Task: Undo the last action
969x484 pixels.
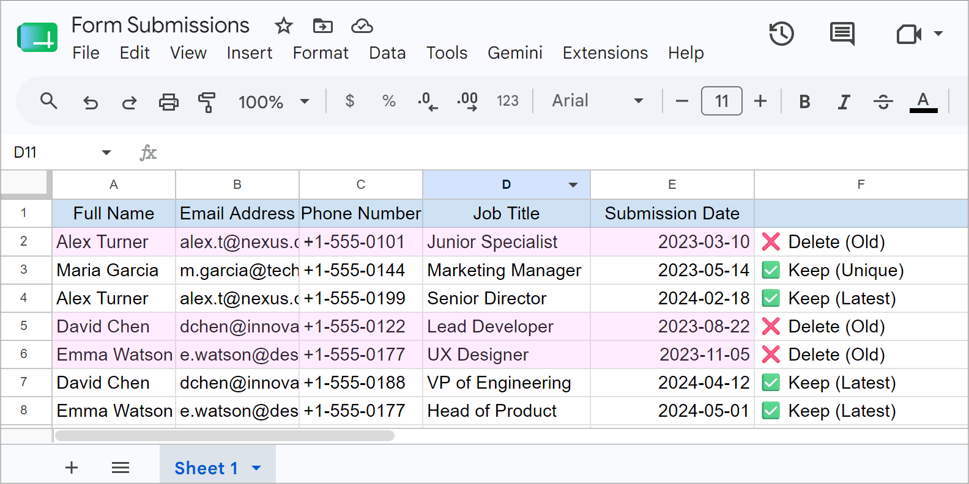Action: tap(91, 101)
